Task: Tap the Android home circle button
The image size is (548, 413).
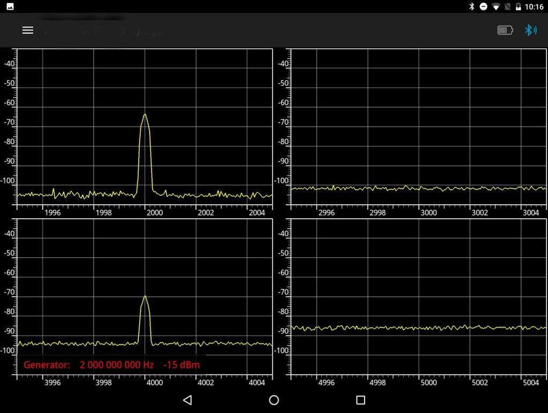Action: [274, 400]
